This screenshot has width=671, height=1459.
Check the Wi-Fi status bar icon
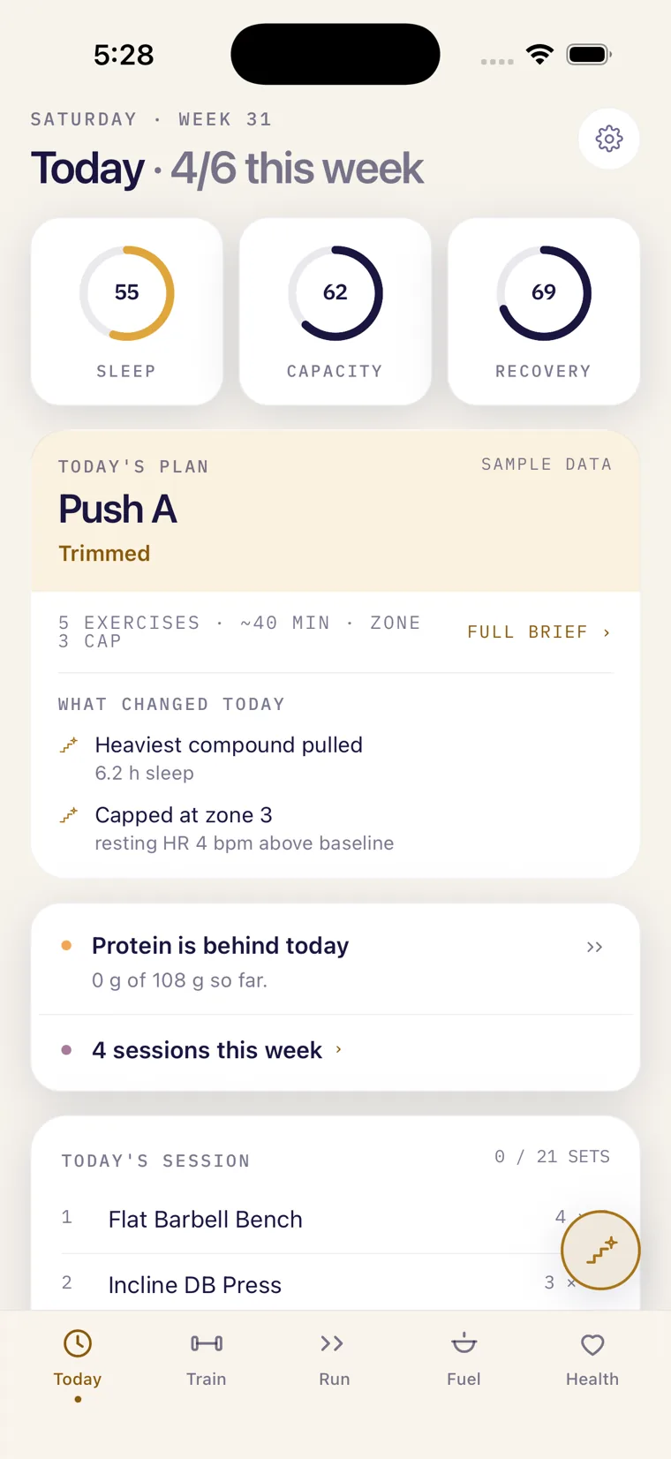pyautogui.click(x=539, y=55)
